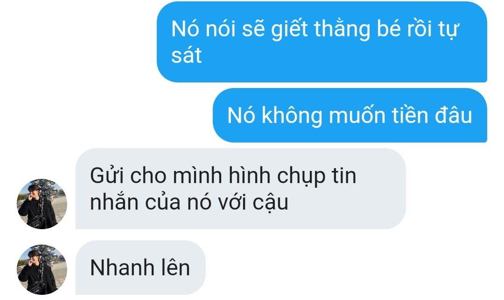Select the blue 'Nó không muốn tiền đâu' bubble

(350, 115)
